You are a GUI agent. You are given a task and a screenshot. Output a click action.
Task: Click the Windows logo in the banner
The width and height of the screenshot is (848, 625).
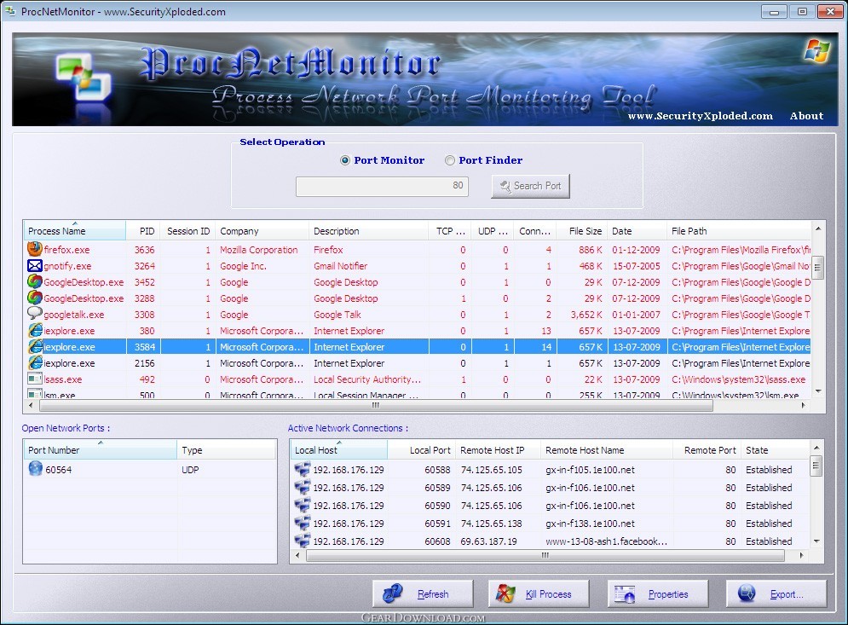pyautogui.click(x=816, y=51)
